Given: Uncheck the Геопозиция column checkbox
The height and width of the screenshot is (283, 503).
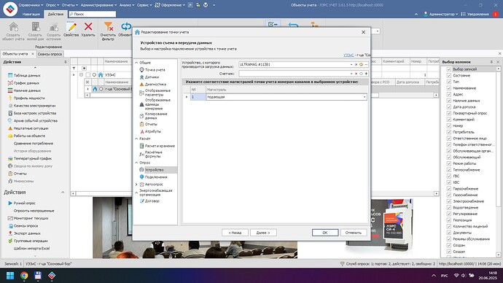Looking at the screenshot, I should [449, 220].
